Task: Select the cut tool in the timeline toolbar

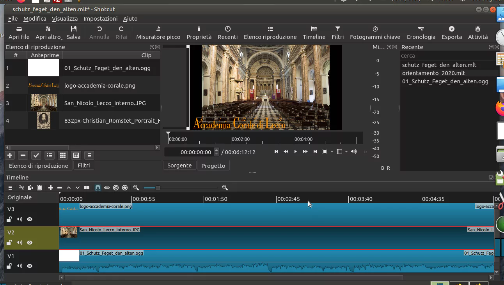Action: (x=21, y=187)
